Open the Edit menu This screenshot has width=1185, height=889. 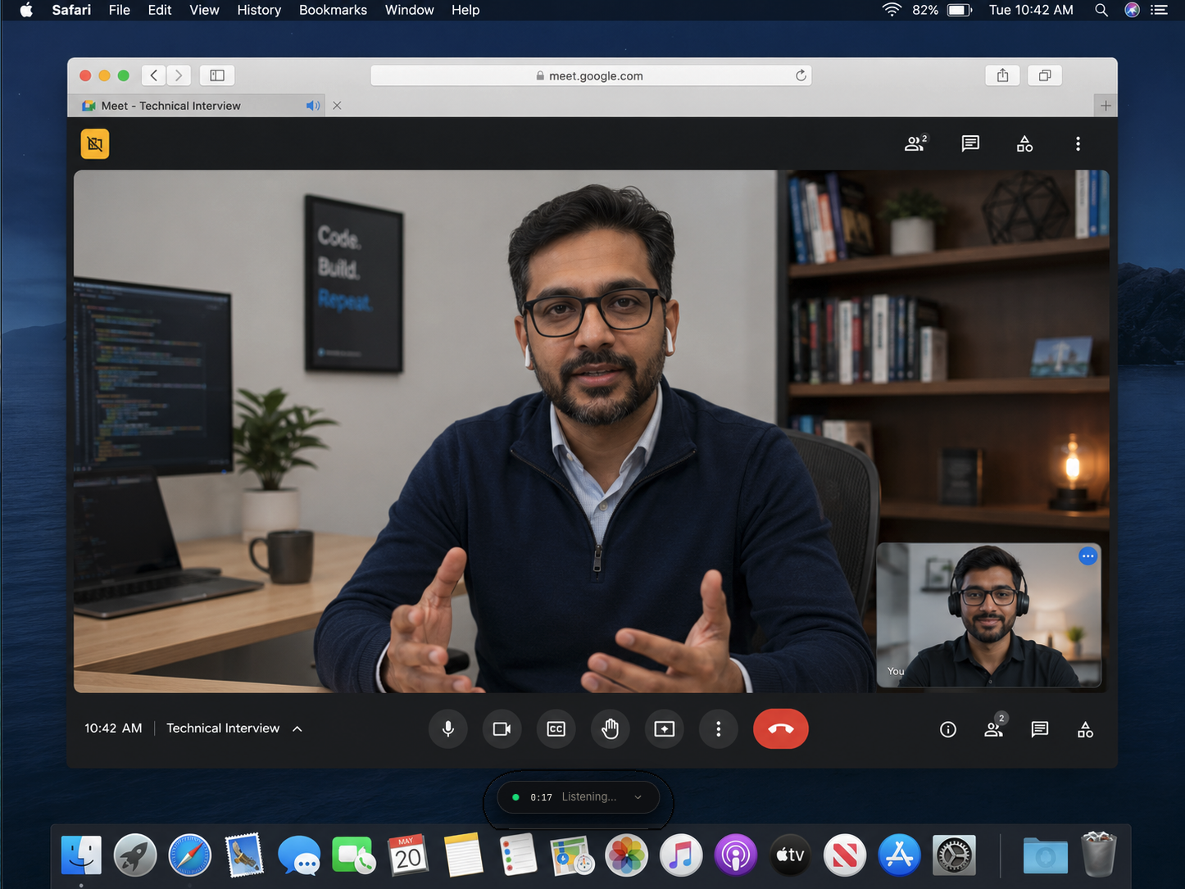click(160, 10)
